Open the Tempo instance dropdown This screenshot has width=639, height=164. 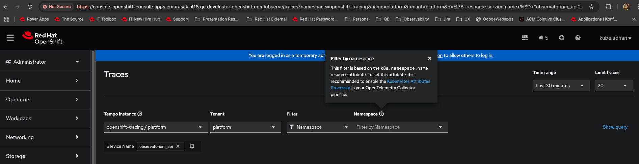click(156, 127)
